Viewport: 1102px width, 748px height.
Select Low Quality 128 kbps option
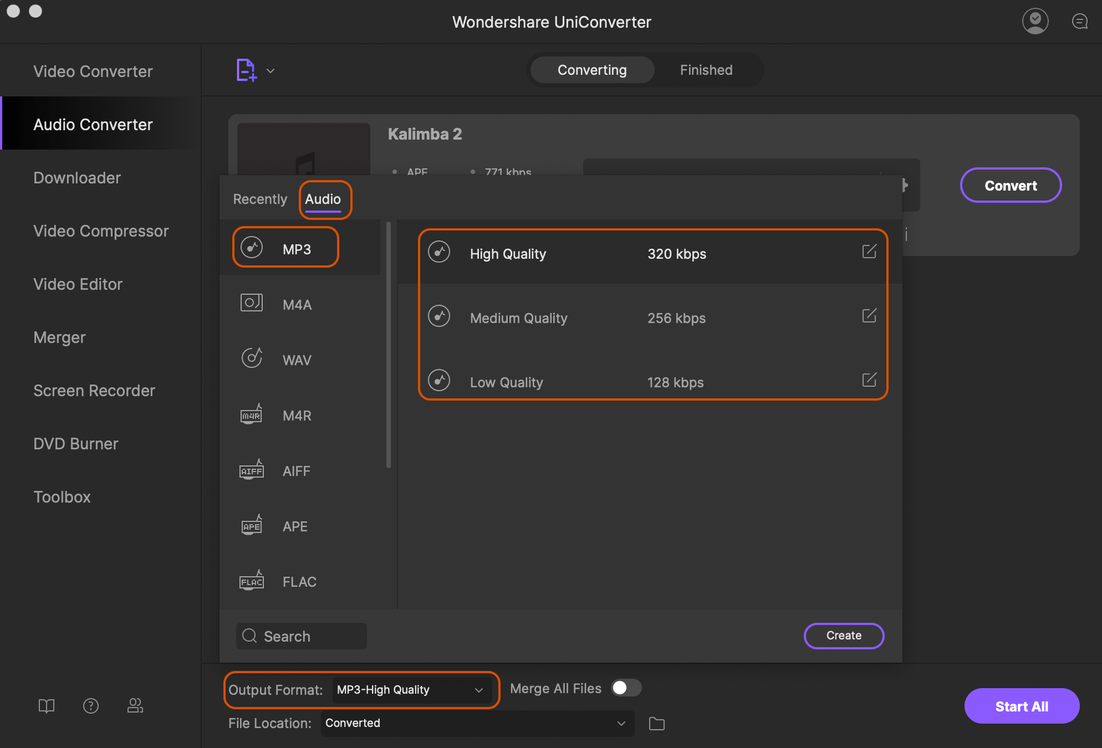tap(651, 382)
